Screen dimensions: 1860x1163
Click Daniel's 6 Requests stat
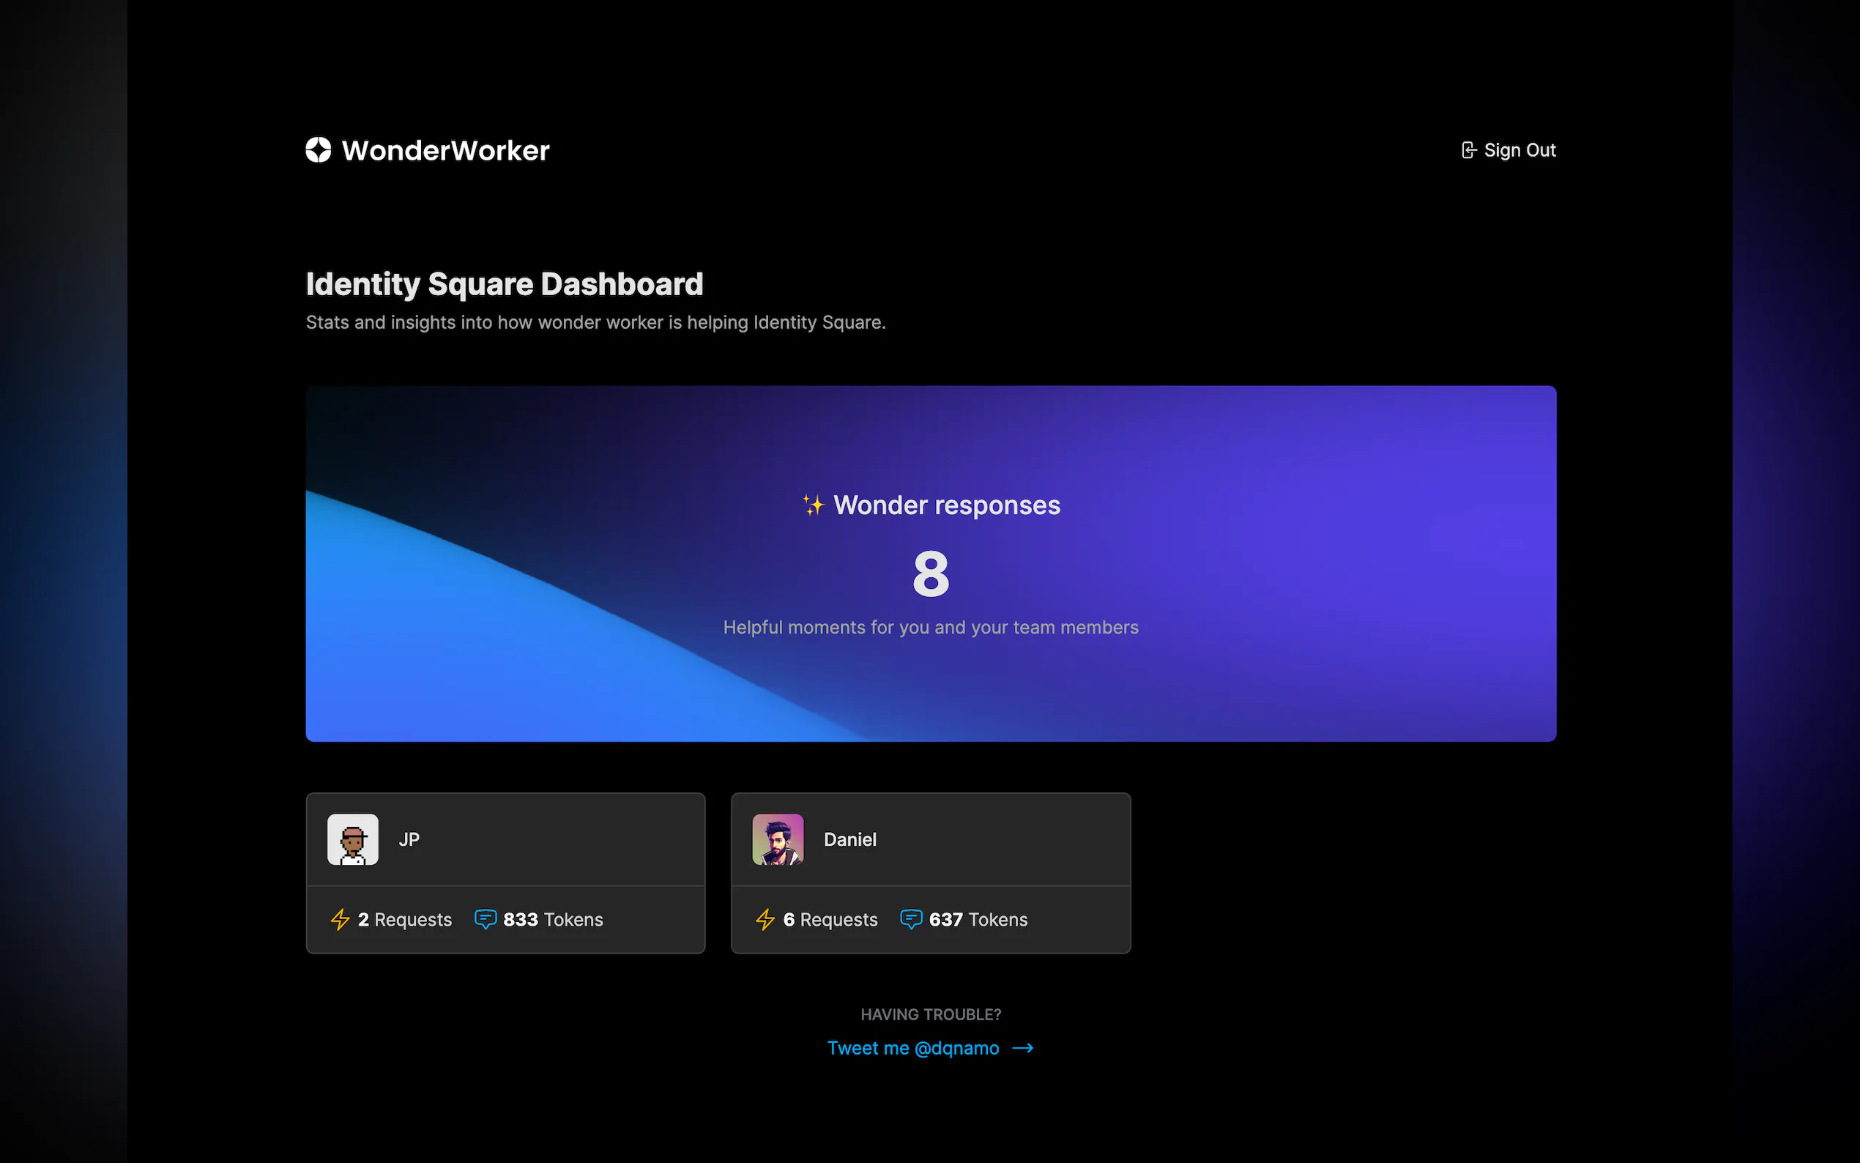coord(830,919)
